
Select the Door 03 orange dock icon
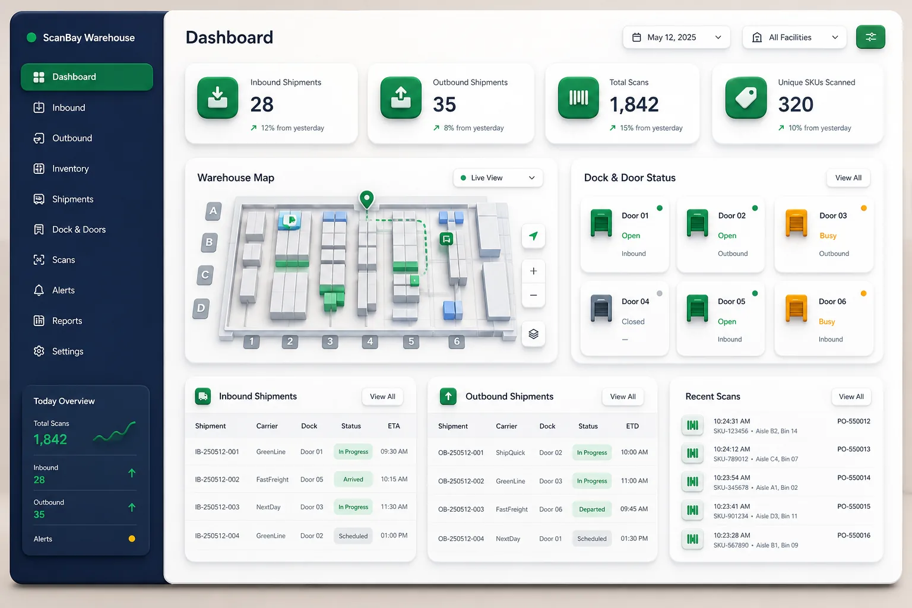796,224
